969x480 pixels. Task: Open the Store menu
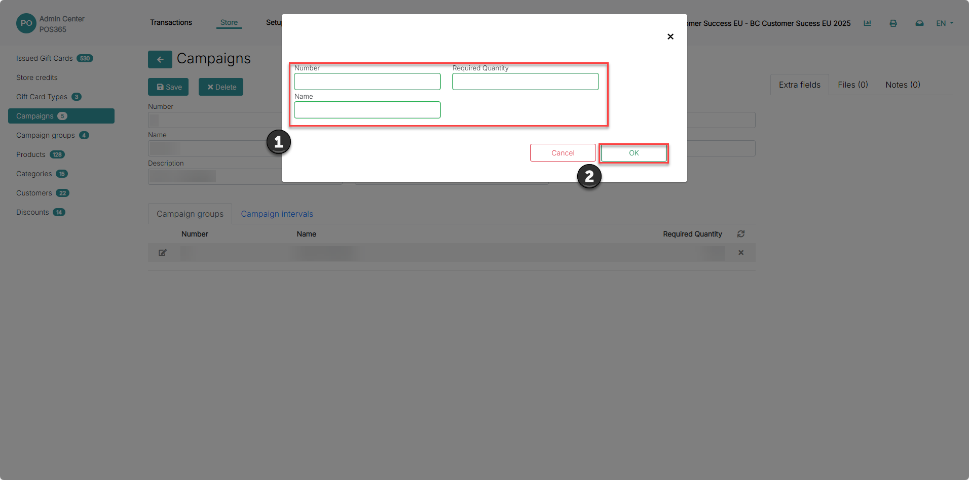point(229,23)
